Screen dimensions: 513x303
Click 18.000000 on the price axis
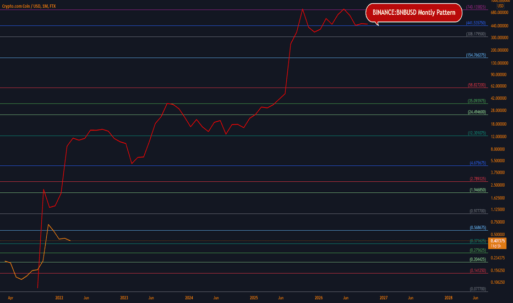(x=500, y=124)
